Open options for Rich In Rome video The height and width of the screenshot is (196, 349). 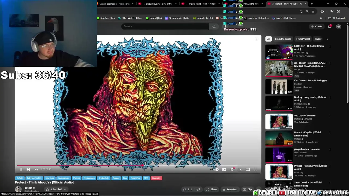(x=330, y=63)
